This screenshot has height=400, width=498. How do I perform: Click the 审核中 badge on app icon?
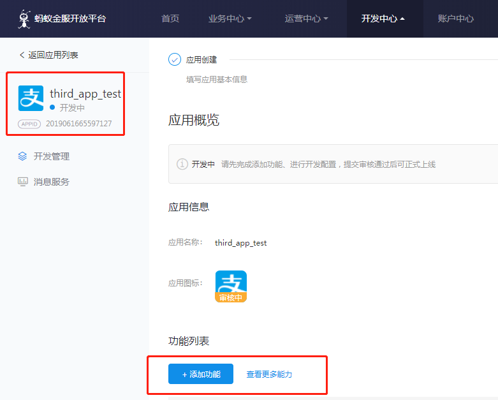pos(231,297)
